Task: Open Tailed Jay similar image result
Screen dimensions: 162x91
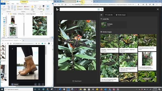Action: coord(128,62)
